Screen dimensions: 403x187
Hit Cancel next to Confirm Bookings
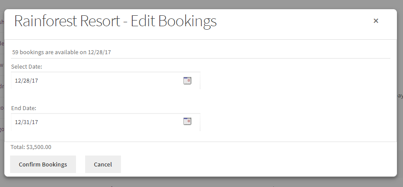[x=103, y=164]
